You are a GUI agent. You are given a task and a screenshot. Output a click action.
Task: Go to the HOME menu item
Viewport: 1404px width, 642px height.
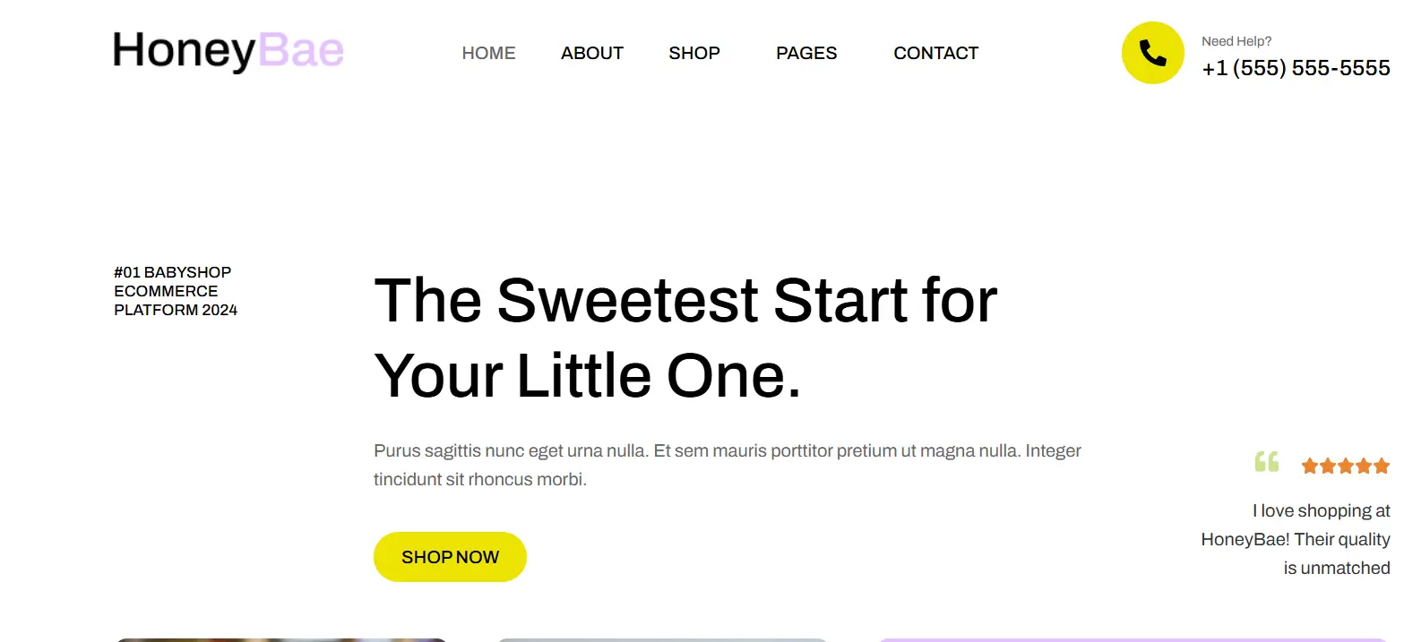488,53
